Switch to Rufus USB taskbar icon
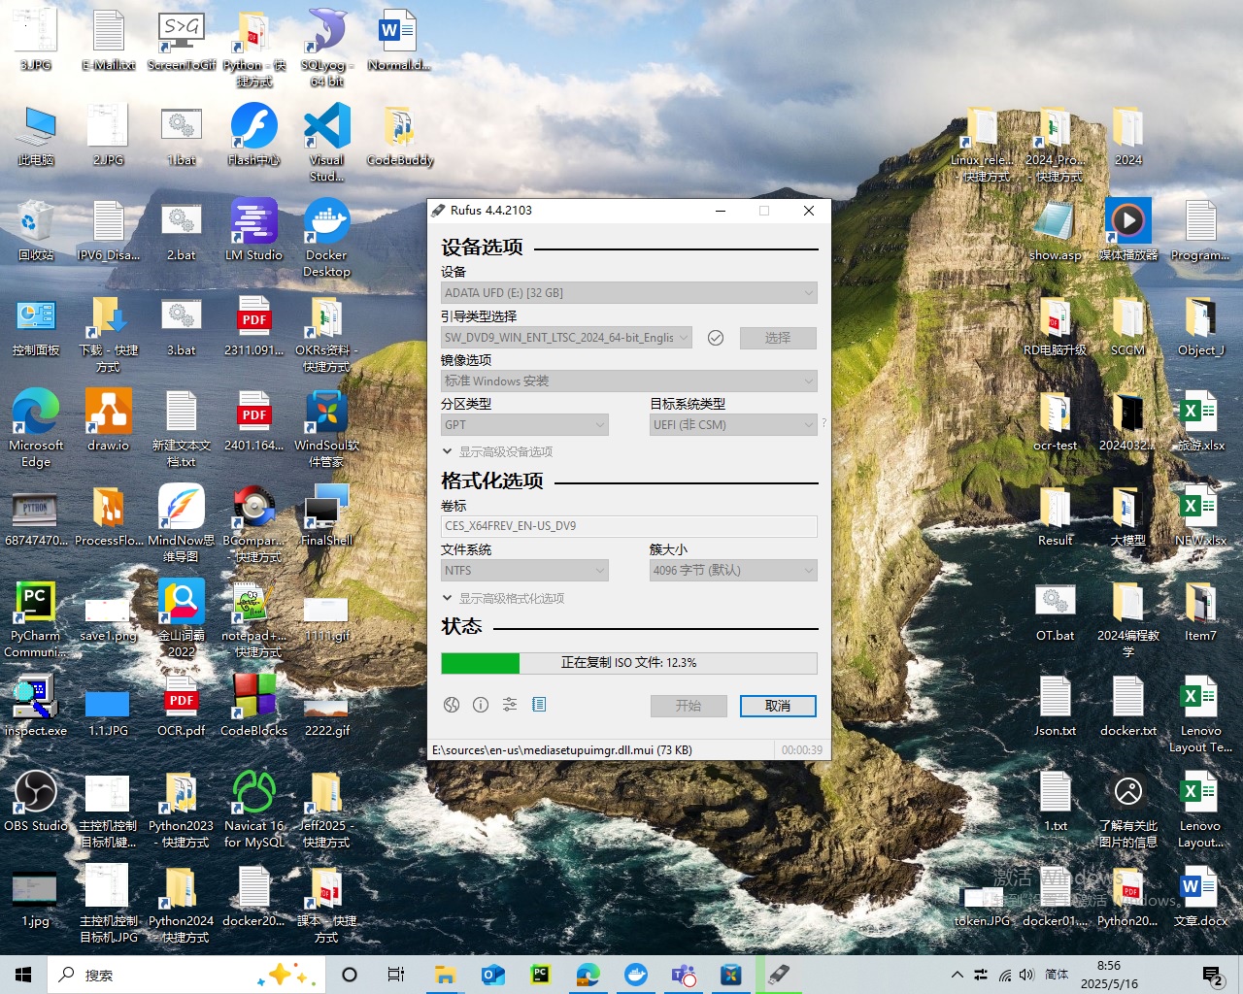1243x994 pixels. [x=779, y=975]
